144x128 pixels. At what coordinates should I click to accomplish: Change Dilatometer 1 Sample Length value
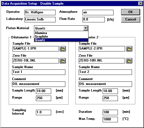44,91
